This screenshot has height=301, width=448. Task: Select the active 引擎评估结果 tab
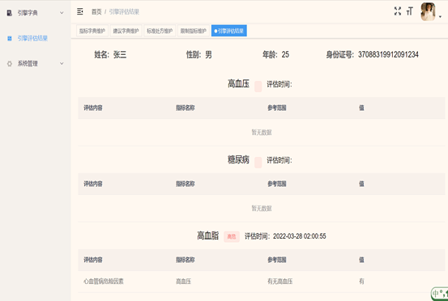click(x=229, y=31)
